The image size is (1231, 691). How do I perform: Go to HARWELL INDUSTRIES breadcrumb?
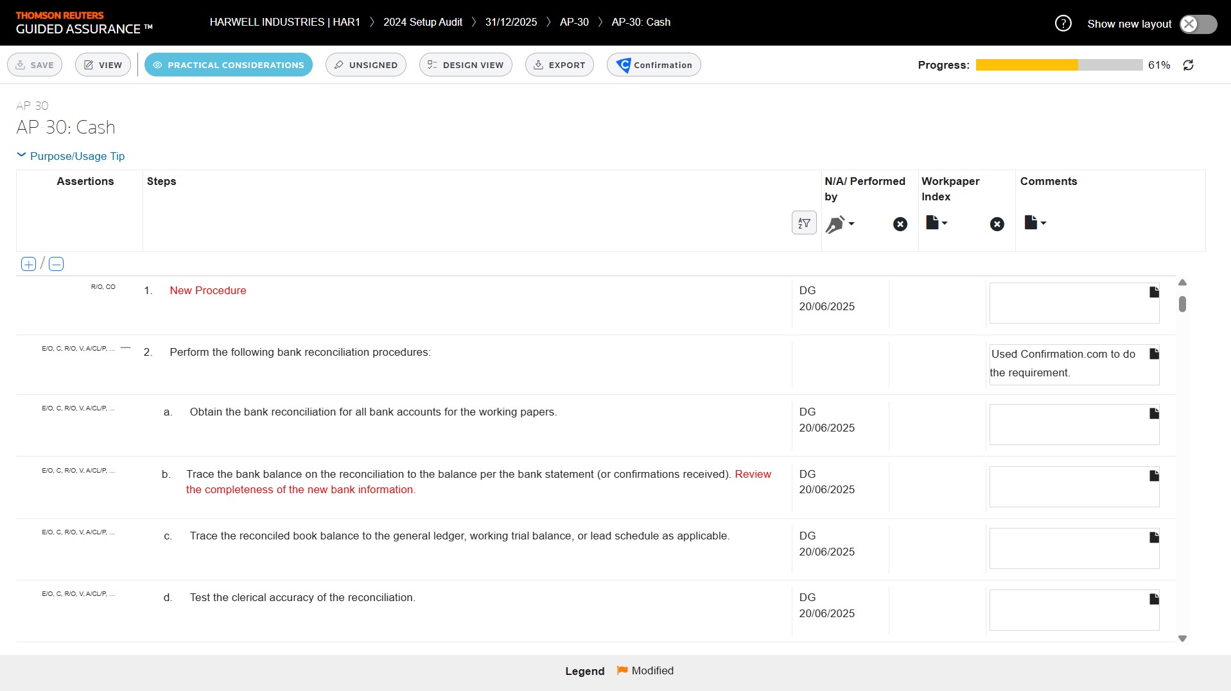point(284,22)
